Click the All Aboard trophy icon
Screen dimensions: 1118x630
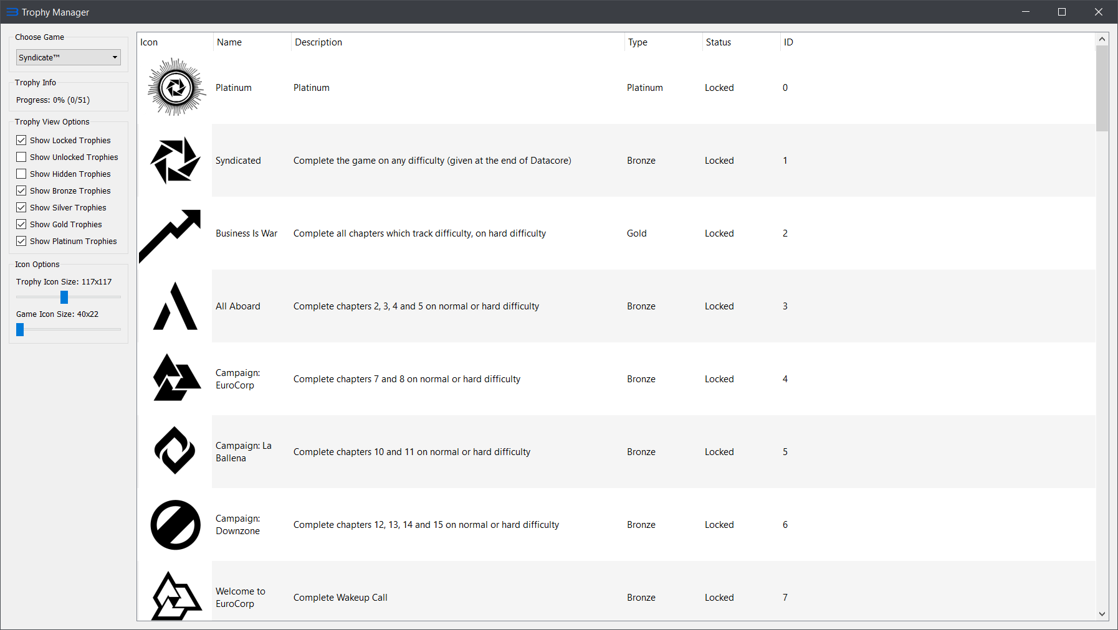pos(175,306)
